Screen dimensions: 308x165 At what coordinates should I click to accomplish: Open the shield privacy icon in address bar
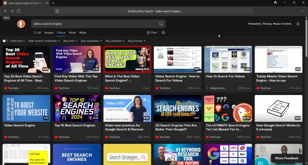[57, 11]
